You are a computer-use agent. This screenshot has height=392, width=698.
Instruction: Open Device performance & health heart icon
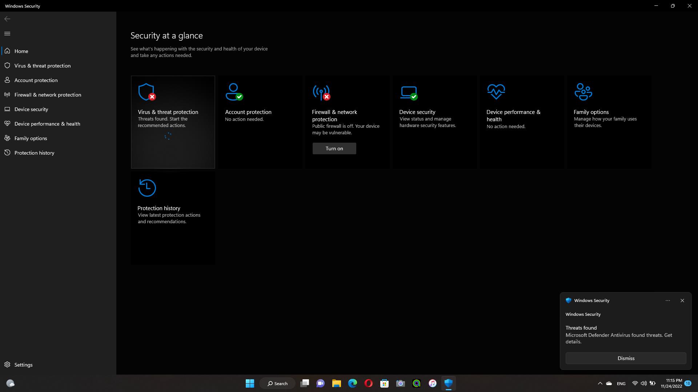tap(496, 91)
